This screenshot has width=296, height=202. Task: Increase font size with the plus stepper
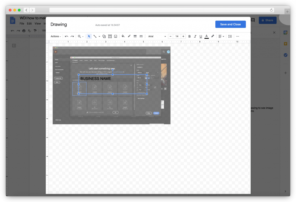tap(183, 36)
